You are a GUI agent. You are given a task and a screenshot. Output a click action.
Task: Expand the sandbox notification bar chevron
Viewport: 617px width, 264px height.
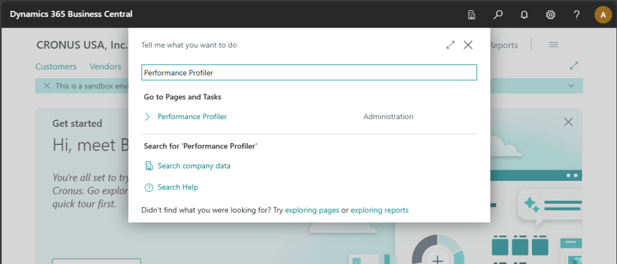coord(571,86)
